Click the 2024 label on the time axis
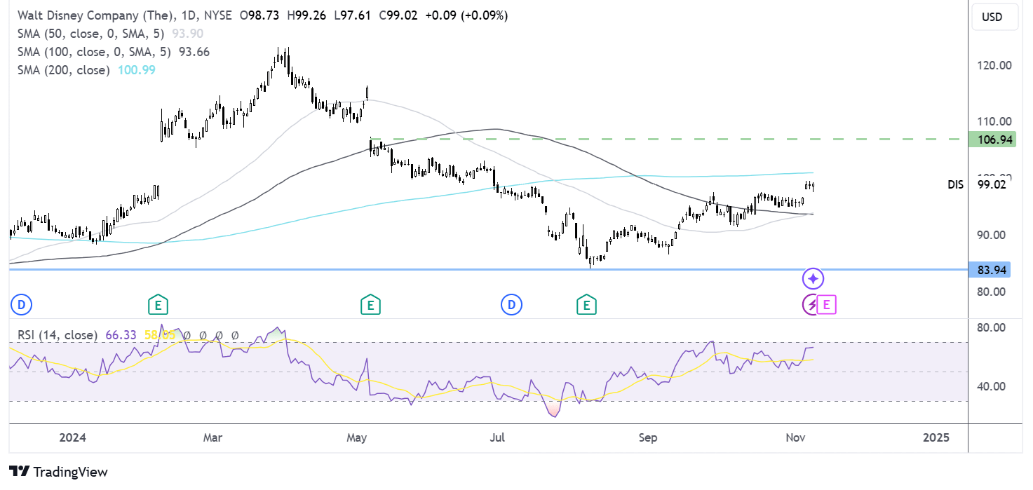 (x=72, y=437)
